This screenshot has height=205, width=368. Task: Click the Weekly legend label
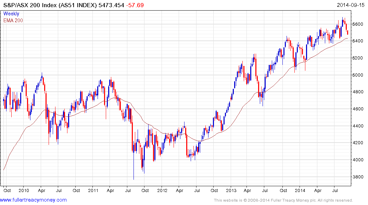coord(11,14)
